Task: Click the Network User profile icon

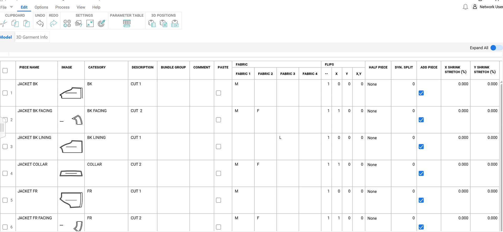Action: tap(475, 7)
